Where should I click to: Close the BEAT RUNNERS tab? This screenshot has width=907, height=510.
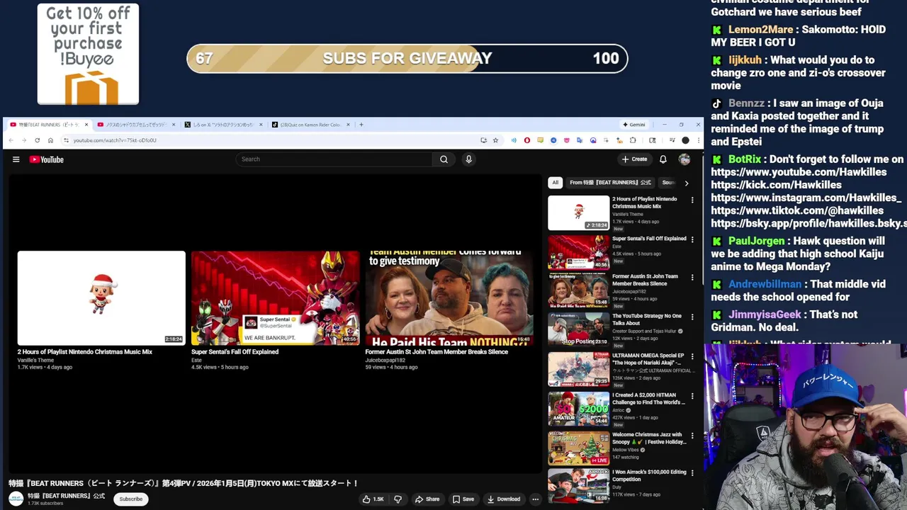pyautogui.click(x=86, y=125)
